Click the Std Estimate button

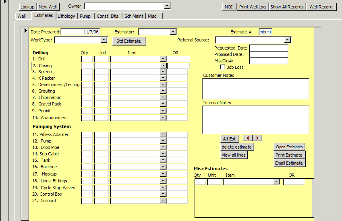129,41
